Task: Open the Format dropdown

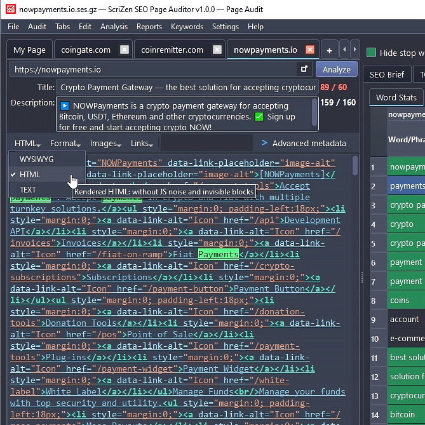Action: [x=65, y=144]
